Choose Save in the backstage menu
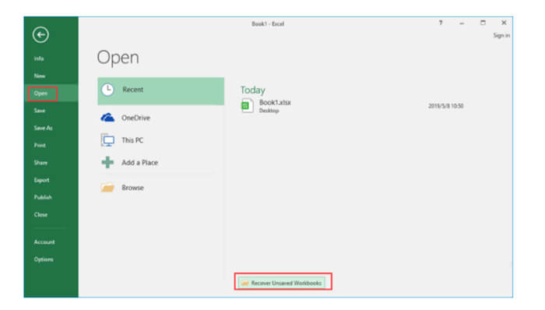This screenshot has width=545, height=310. (40, 111)
